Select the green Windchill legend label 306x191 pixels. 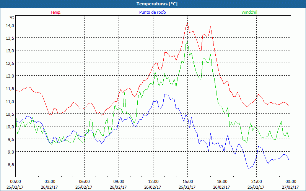pyautogui.click(x=249, y=12)
